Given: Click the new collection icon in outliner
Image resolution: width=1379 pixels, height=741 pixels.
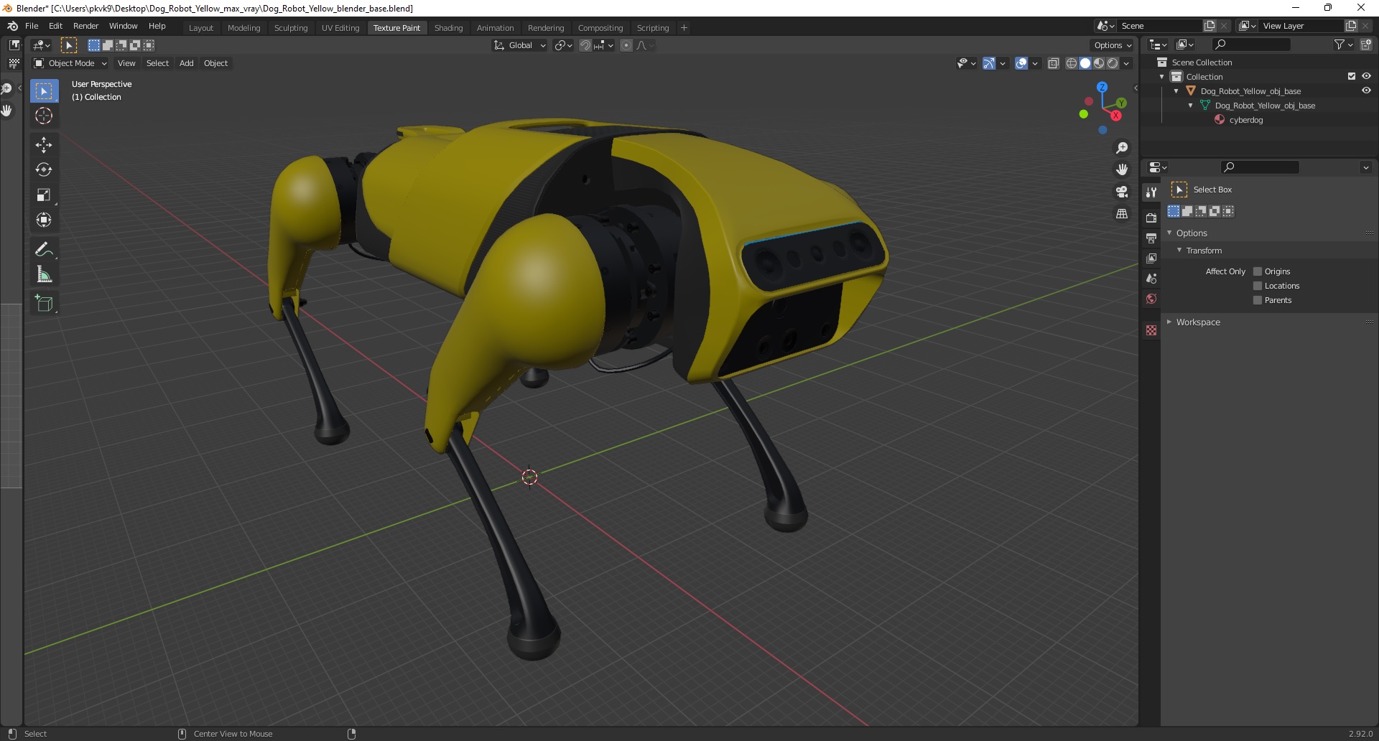Looking at the screenshot, I should [1366, 45].
